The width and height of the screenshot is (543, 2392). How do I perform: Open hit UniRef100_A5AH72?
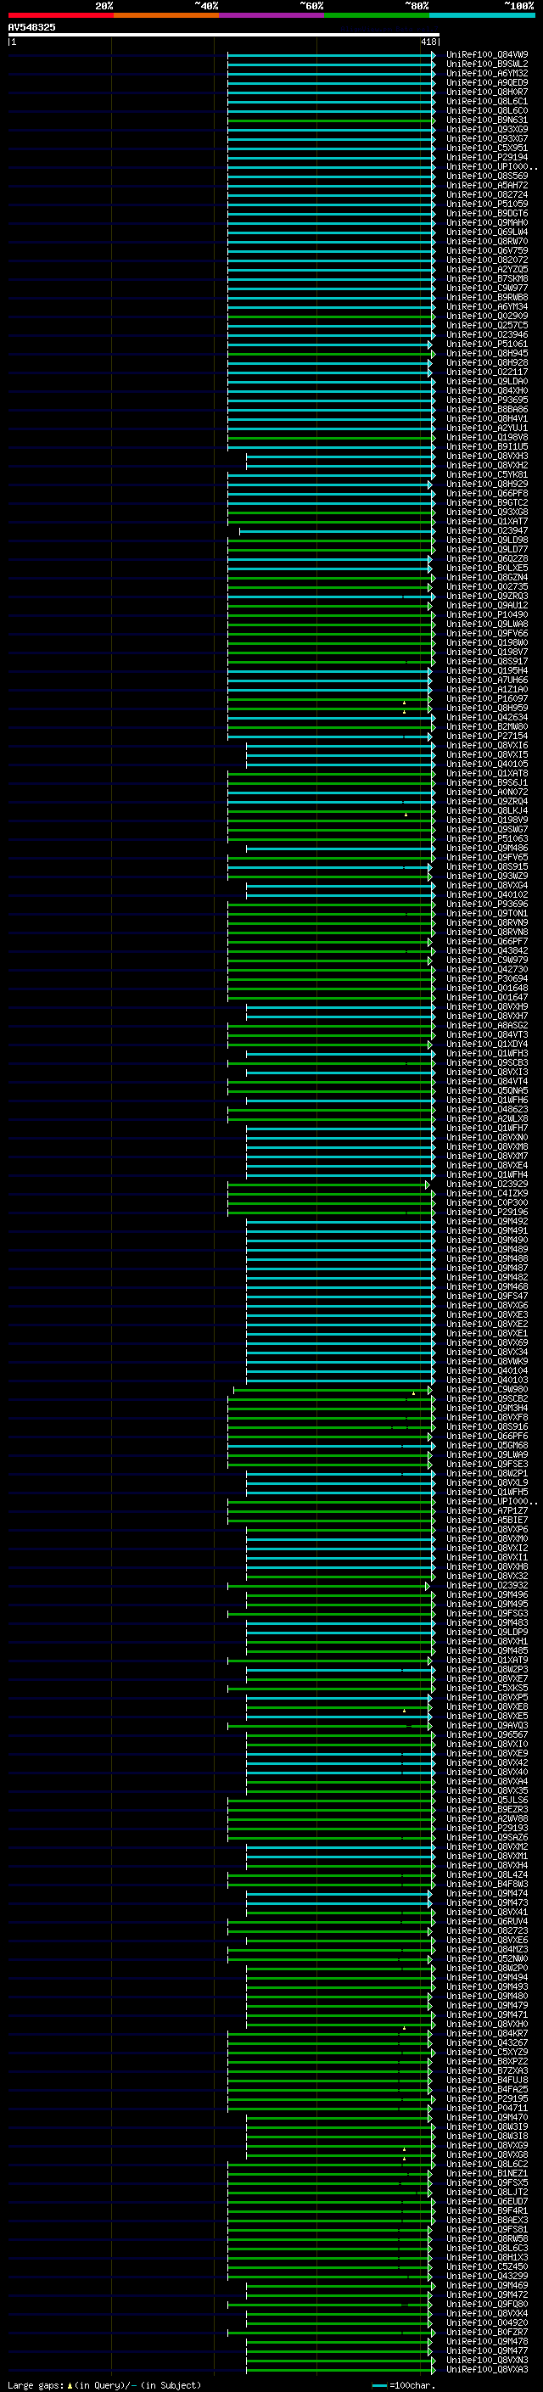[x=487, y=186]
